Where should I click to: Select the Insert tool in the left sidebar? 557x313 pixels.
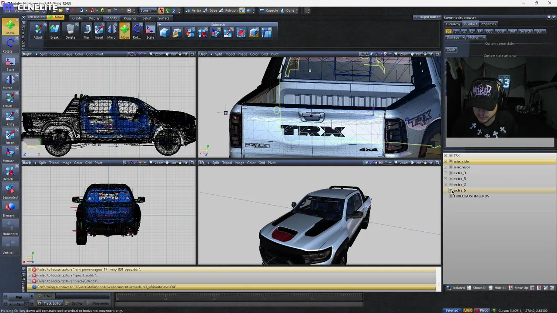10,137
